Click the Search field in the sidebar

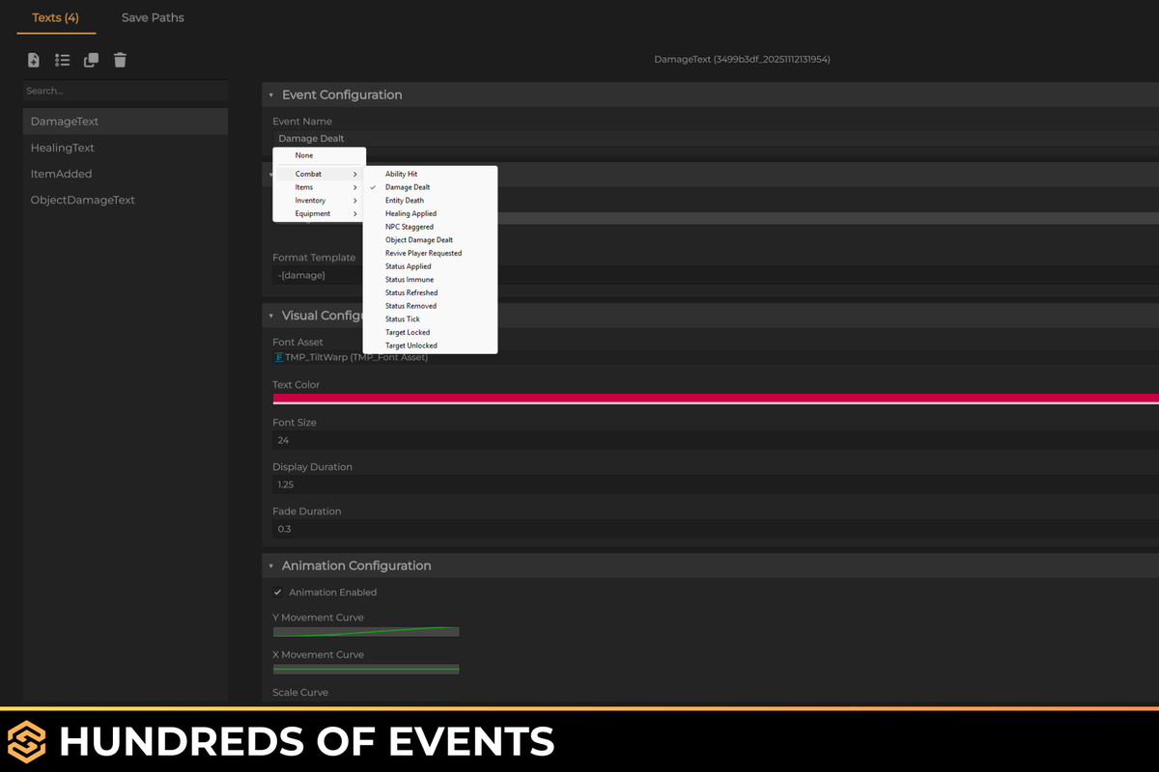pyautogui.click(x=126, y=91)
